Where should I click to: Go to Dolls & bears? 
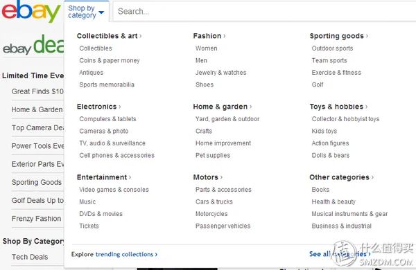point(331,155)
